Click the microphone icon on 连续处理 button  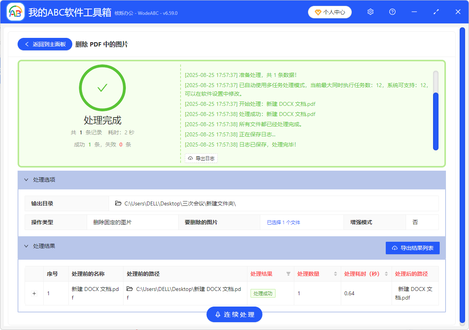pos(218,314)
